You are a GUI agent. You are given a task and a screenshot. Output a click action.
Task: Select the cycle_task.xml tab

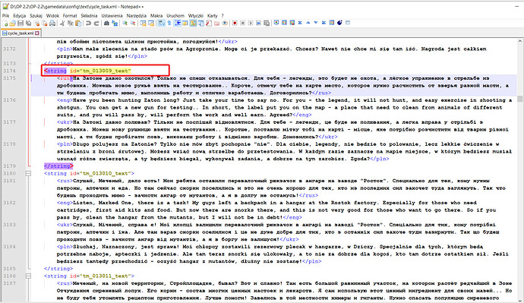point(21,33)
